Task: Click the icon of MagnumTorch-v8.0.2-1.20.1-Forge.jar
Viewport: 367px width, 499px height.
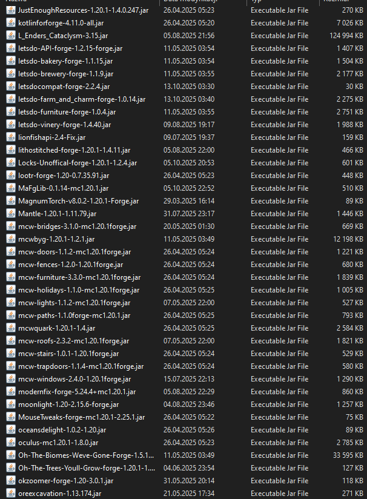Action: click(x=11, y=201)
